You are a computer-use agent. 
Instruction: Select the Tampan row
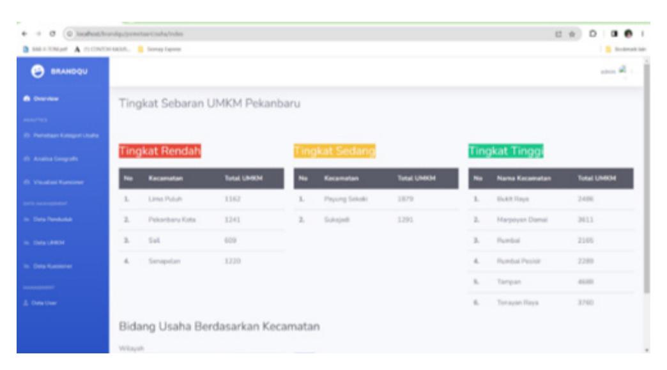(551, 282)
